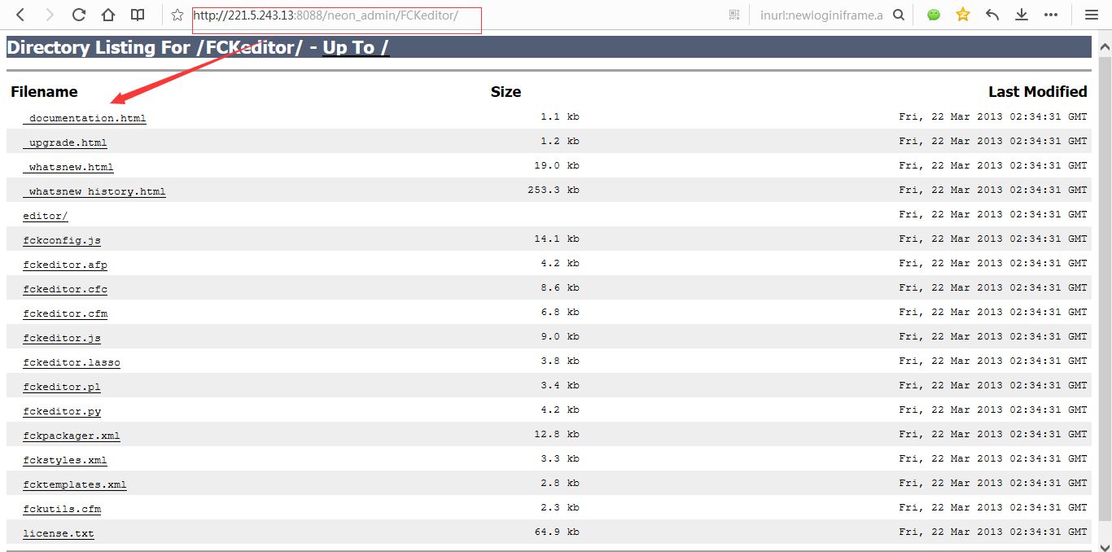The image size is (1112, 552).
Task: Open the home page icon
Action: tap(108, 15)
